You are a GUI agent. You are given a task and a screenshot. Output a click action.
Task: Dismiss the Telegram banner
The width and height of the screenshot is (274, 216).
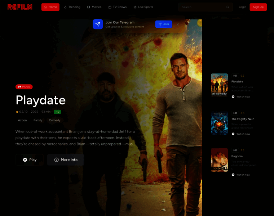click(177, 24)
